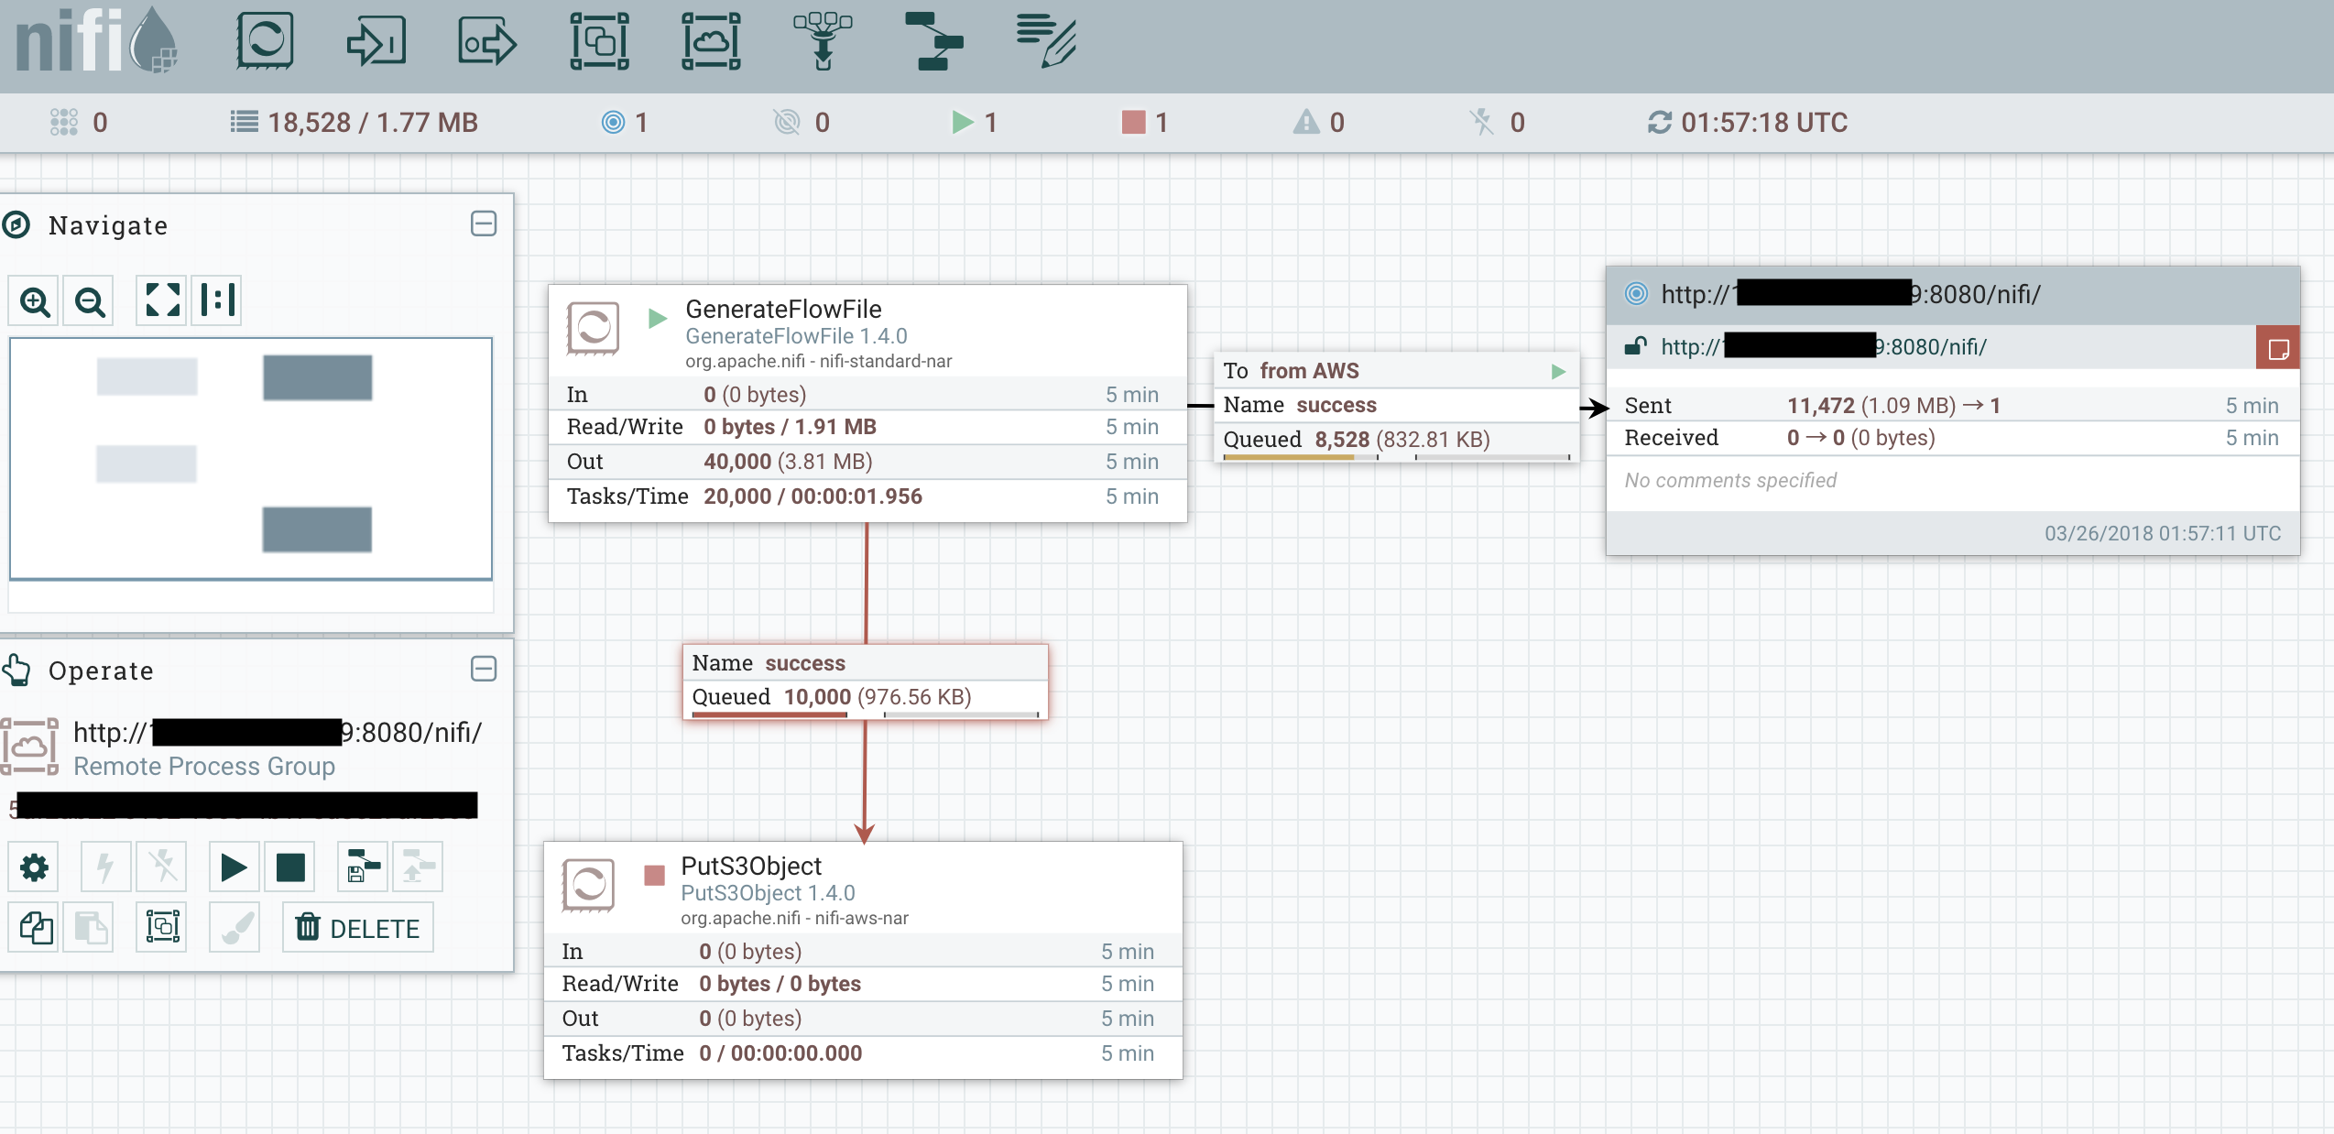Select the Funnel toolbar icon

point(823,41)
